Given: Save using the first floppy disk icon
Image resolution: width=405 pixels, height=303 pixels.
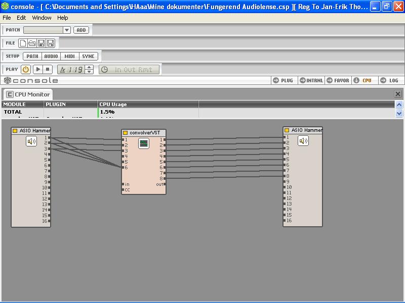Looking at the screenshot, I should pos(42,43).
